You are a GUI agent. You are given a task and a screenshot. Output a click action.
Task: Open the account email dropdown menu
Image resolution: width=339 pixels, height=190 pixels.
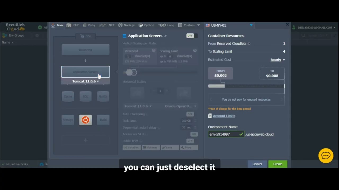coord(314,27)
